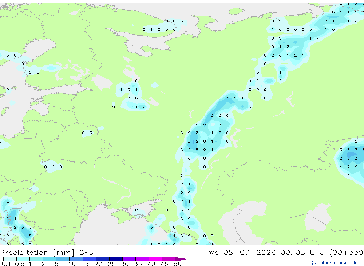
Task: Choose the dark blue swatch between 20 and 25
Action: point(102,259)
